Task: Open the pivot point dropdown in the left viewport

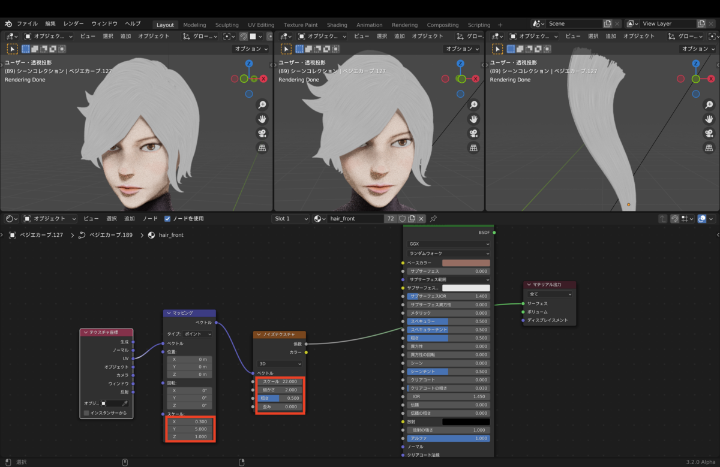Action: [229, 37]
